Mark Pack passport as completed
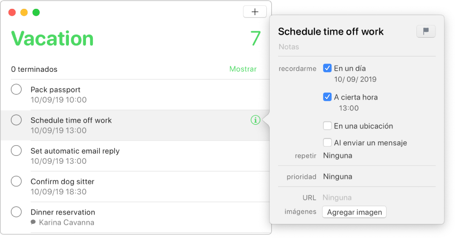Image resolution: width=455 pixels, height=238 pixels. coord(16,89)
